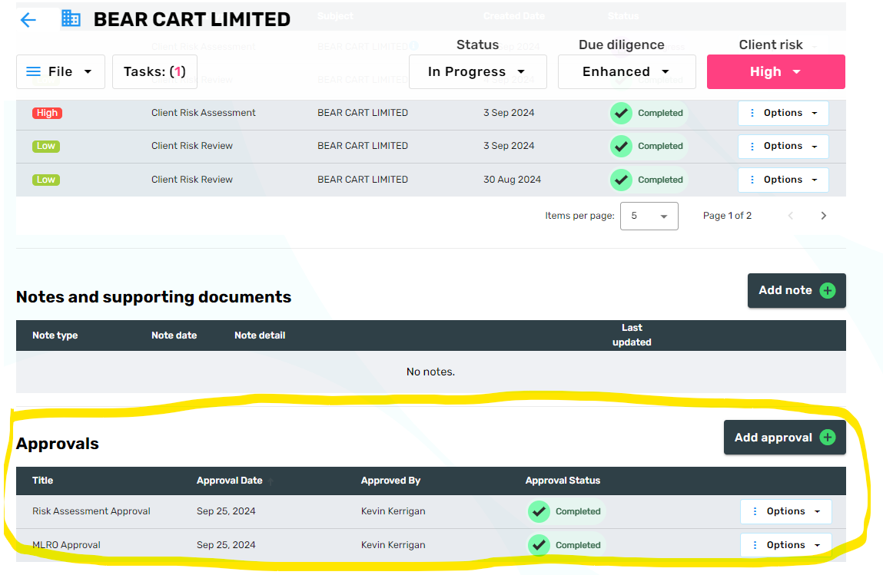Viewport: 883px width, 575px height.
Task: Expand the In Progress status dropdown
Action: [x=477, y=71]
